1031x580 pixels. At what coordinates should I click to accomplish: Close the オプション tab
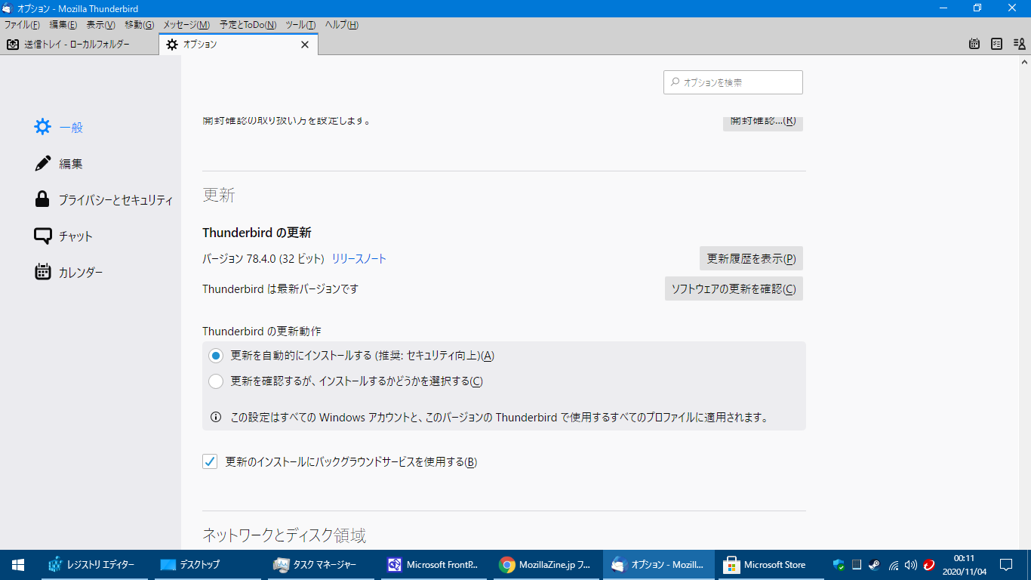[305, 45]
